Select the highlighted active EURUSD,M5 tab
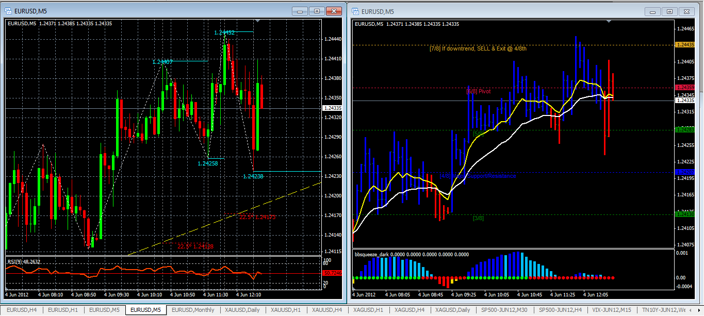The width and height of the screenshot is (704, 316). pos(145,310)
